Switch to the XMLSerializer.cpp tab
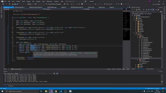This screenshot has height=93, width=166. coord(52,7)
